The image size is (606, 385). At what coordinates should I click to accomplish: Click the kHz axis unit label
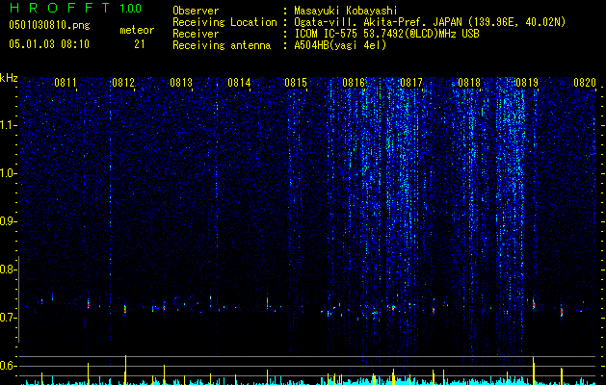(x=9, y=78)
